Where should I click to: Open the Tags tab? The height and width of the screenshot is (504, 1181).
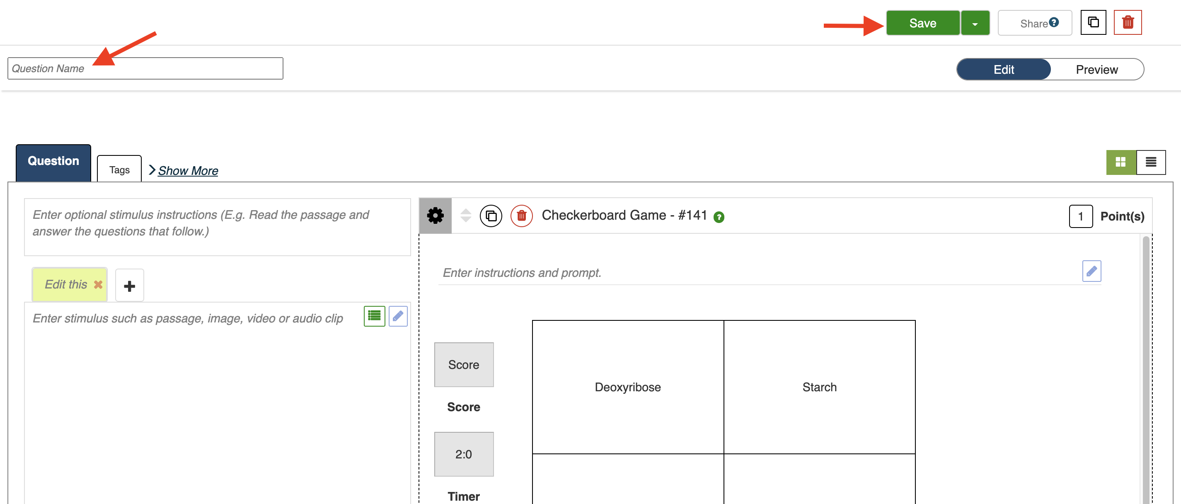click(x=119, y=170)
